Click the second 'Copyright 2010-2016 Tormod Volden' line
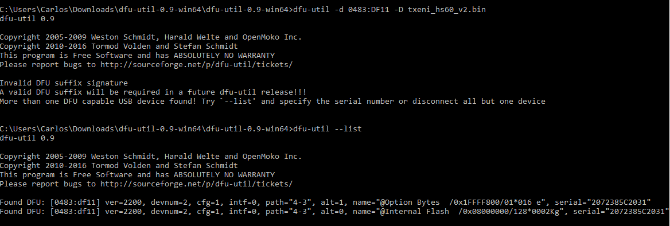 click(x=119, y=165)
